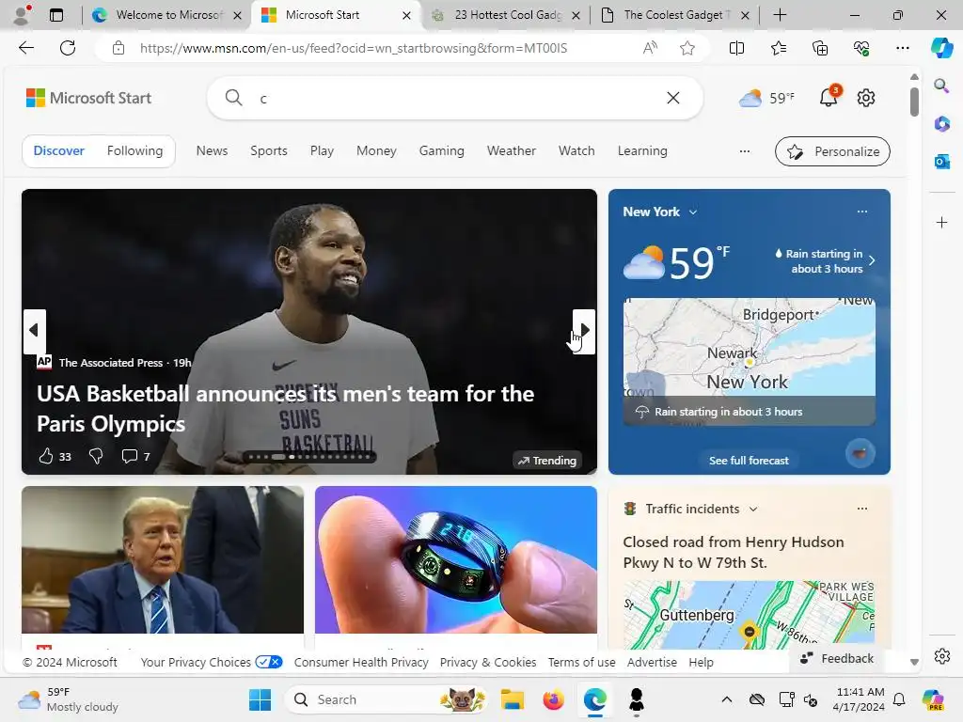Click the Personalize button
This screenshot has height=722, width=963.
[x=833, y=151]
